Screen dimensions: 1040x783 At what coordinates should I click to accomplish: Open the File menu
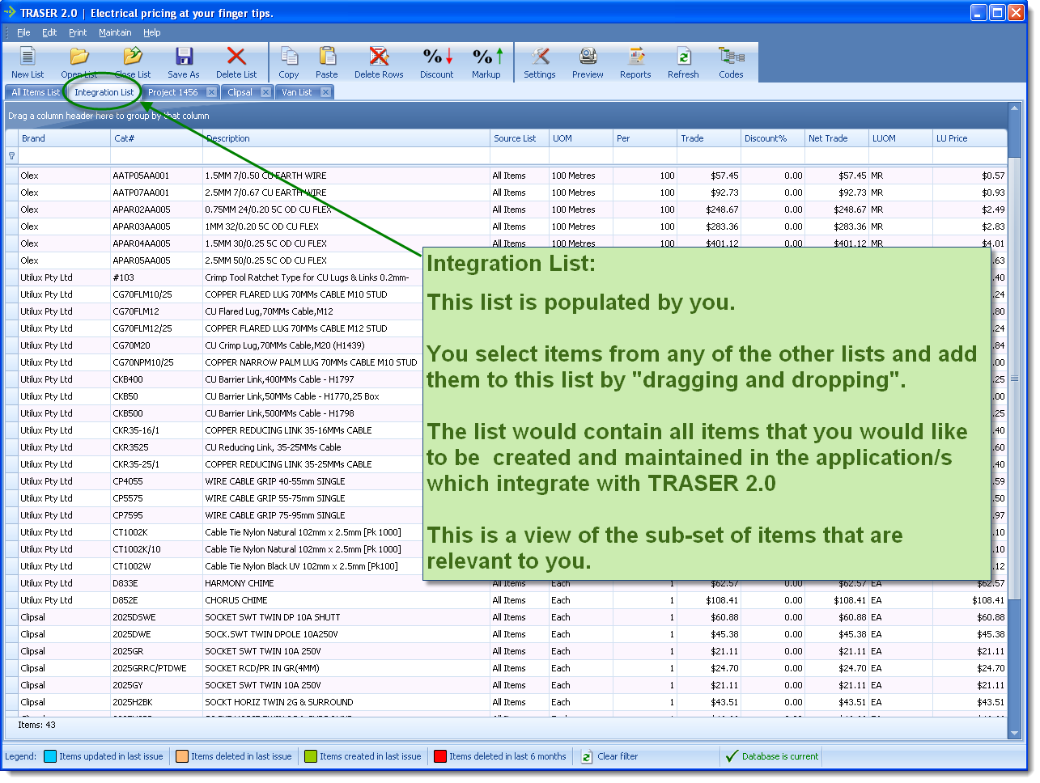(x=23, y=32)
